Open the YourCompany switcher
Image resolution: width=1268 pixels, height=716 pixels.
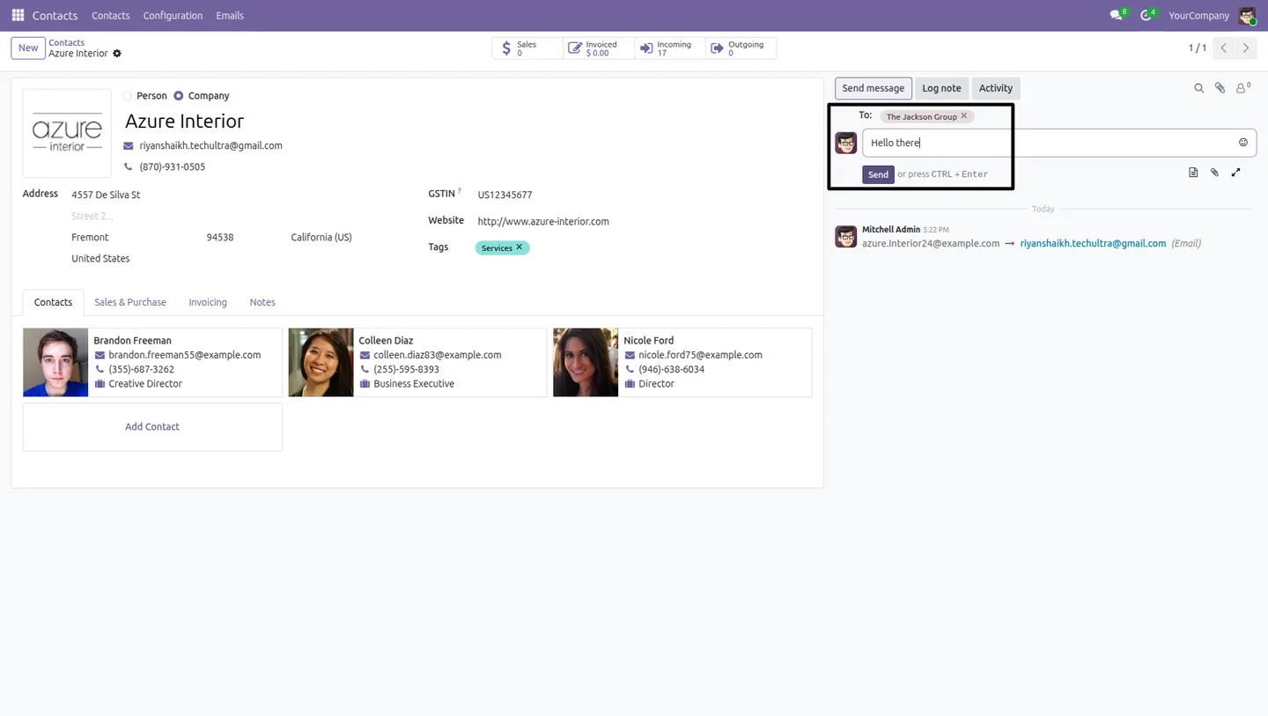click(x=1198, y=15)
